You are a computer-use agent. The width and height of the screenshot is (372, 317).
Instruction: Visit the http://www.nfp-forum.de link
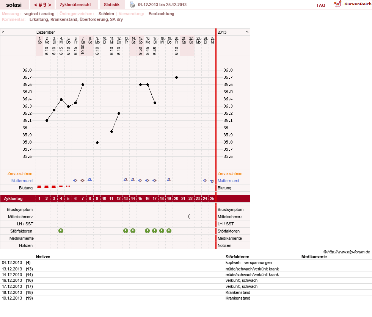click(348, 252)
